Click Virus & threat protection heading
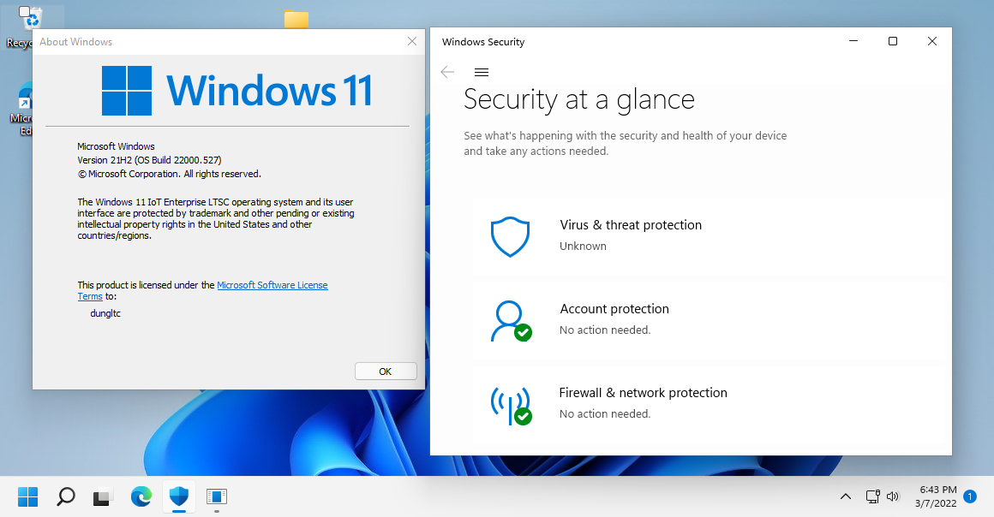This screenshot has width=994, height=517. [x=631, y=225]
